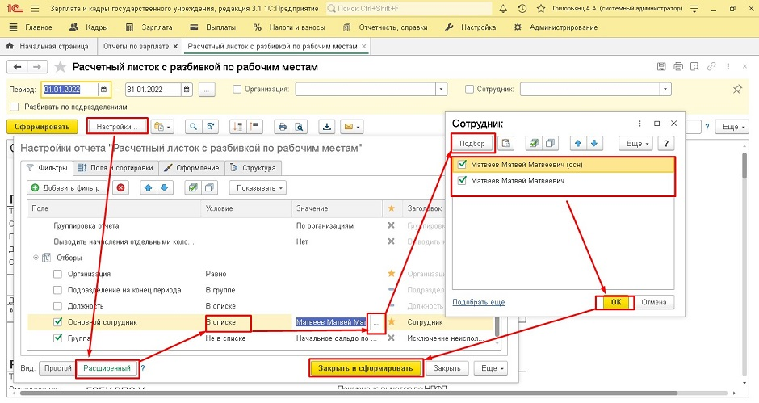Move employee down in Сотрудник list
Screen dimensions: 759x403
[594, 144]
